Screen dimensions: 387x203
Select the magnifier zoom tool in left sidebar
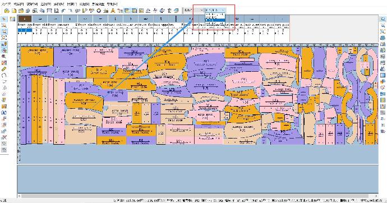point(4,25)
